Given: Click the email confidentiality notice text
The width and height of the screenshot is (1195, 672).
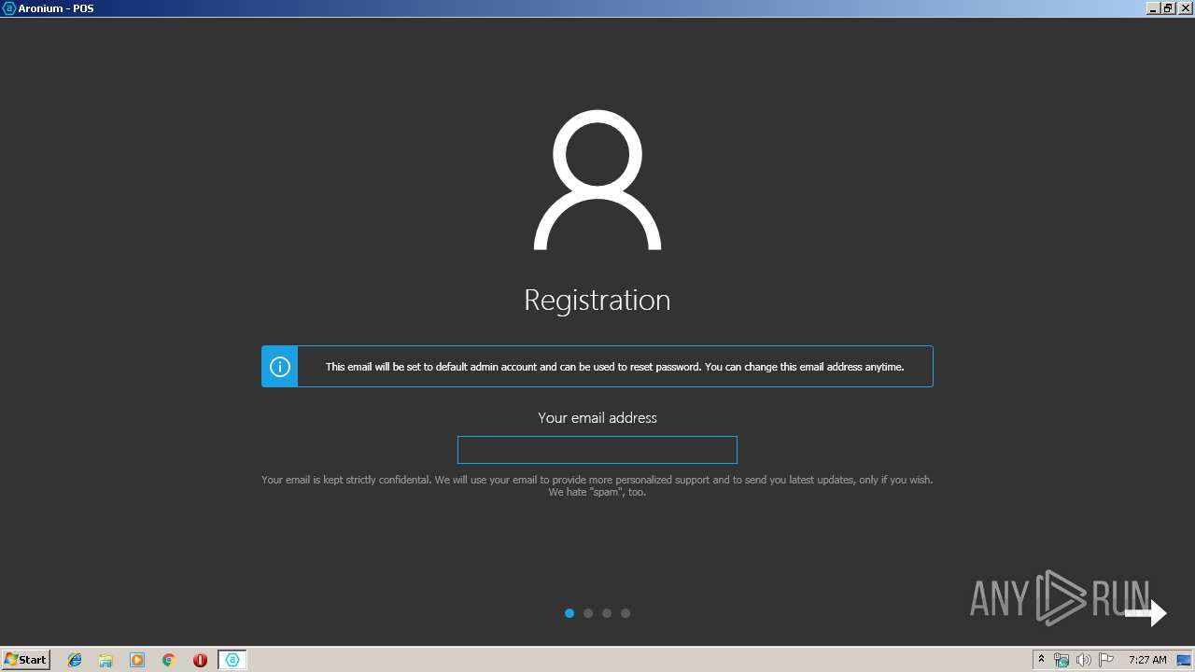Looking at the screenshot, I should 597,485.
